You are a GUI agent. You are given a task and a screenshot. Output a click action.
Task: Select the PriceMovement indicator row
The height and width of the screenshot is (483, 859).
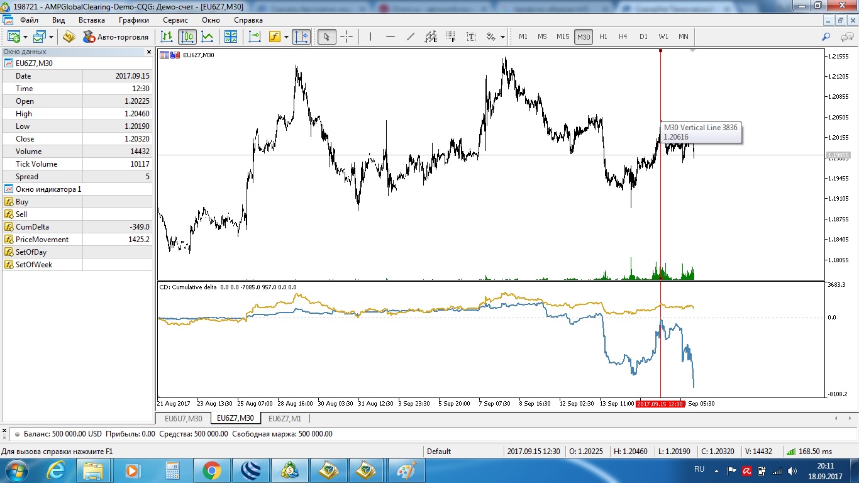pos(77,240)
